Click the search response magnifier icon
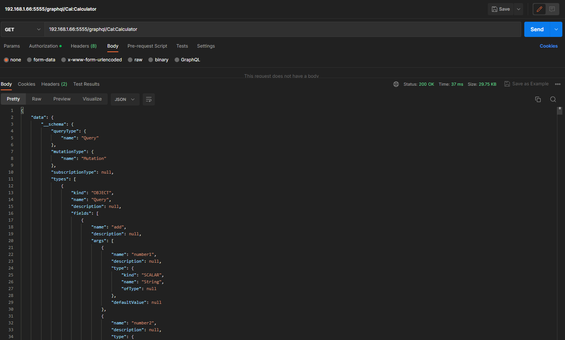565x340 pixels. click(553, 99)
